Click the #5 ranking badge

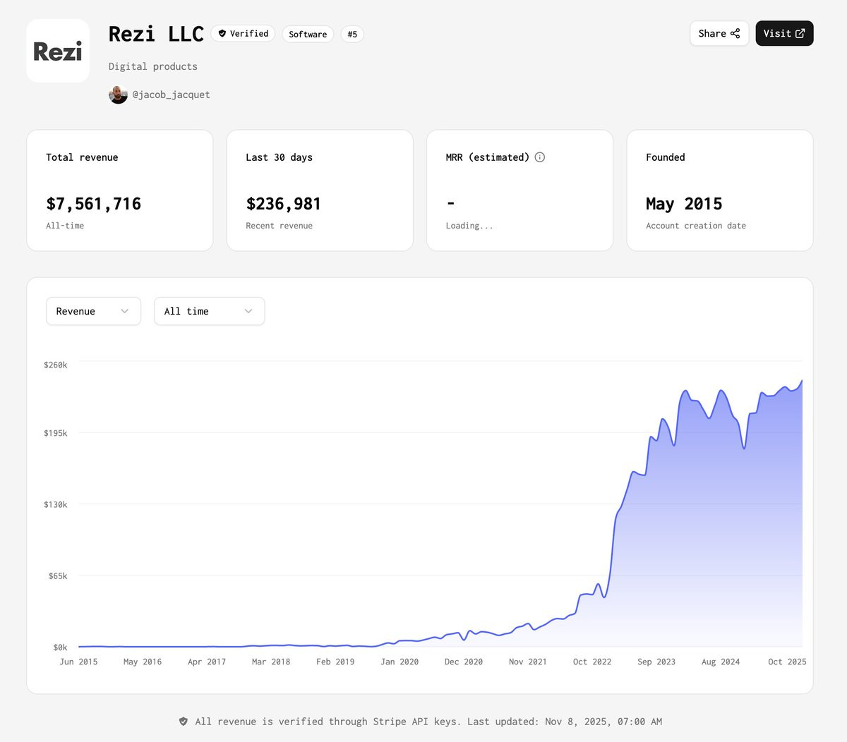pos(352,34)
